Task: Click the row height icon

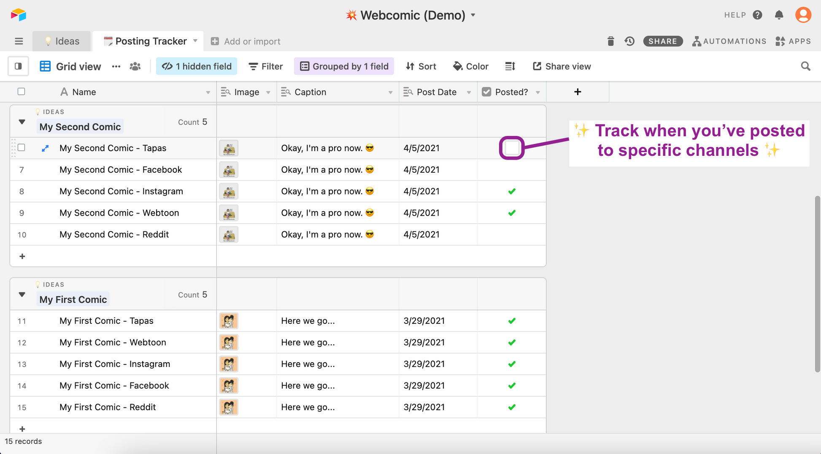Action: pos(510,67)
